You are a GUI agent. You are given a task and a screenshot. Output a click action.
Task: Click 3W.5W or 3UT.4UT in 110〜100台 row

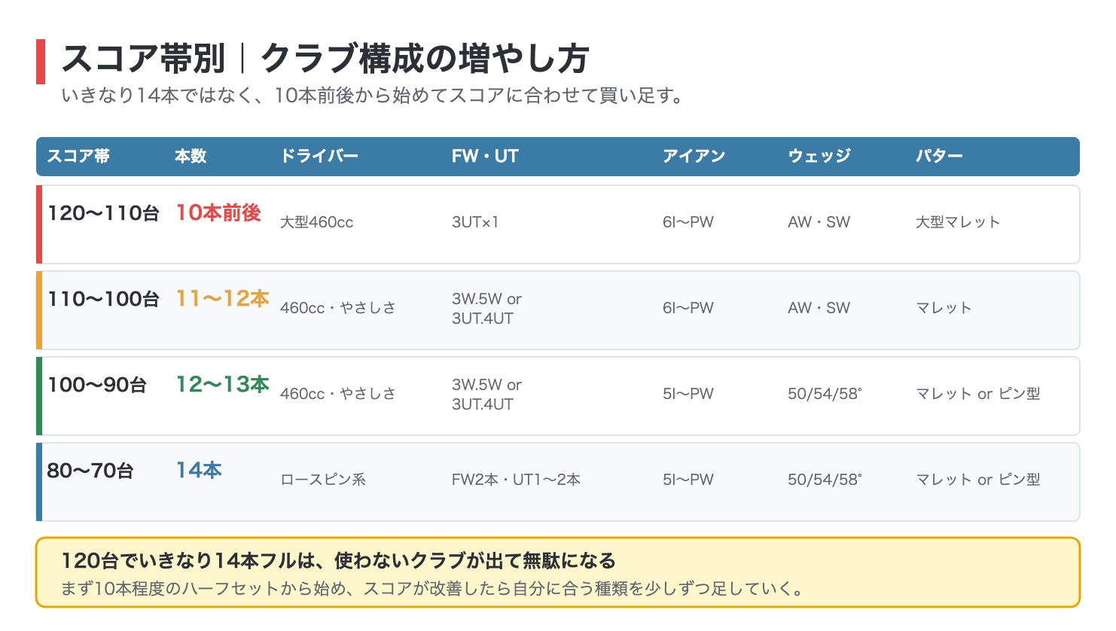coord(486,309)
